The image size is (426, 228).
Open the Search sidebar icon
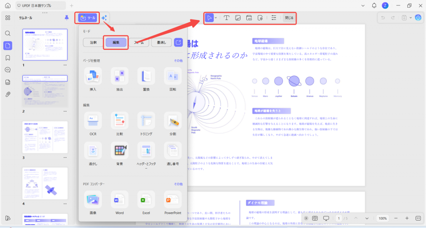tap(7, 33)
